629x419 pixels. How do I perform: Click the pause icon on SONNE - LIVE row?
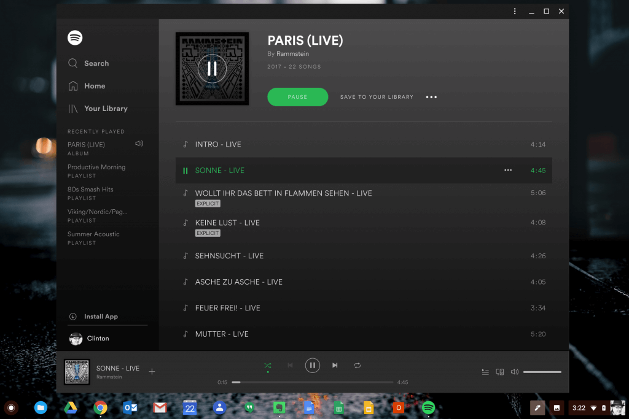186,171
